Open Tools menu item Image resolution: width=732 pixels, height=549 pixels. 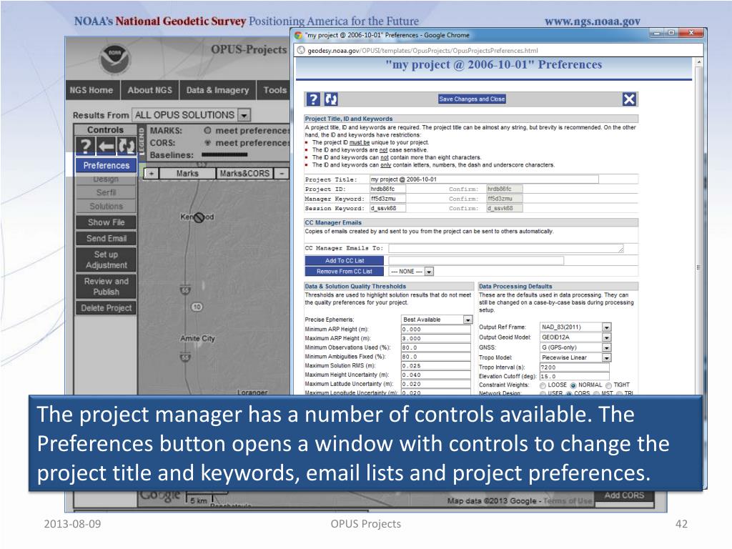coord(274,90)
